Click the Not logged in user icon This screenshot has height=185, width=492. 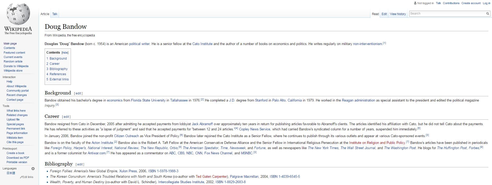pyautogui.click(x=415, y=3)
